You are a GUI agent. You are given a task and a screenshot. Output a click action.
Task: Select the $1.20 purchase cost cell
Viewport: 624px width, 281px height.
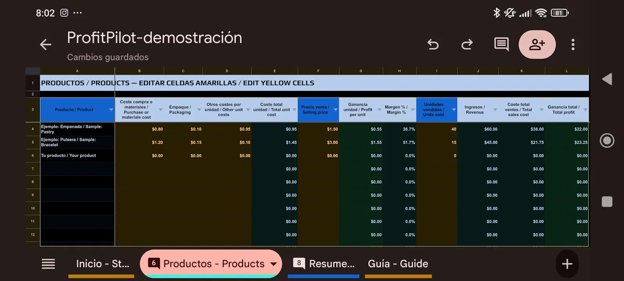click(x=140, y=142)
